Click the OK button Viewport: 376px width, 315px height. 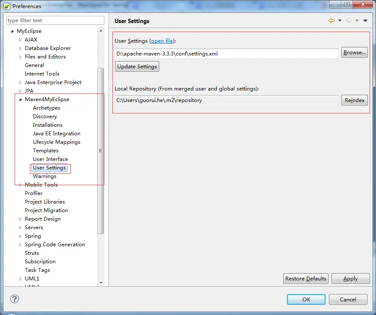pos(306,300)
